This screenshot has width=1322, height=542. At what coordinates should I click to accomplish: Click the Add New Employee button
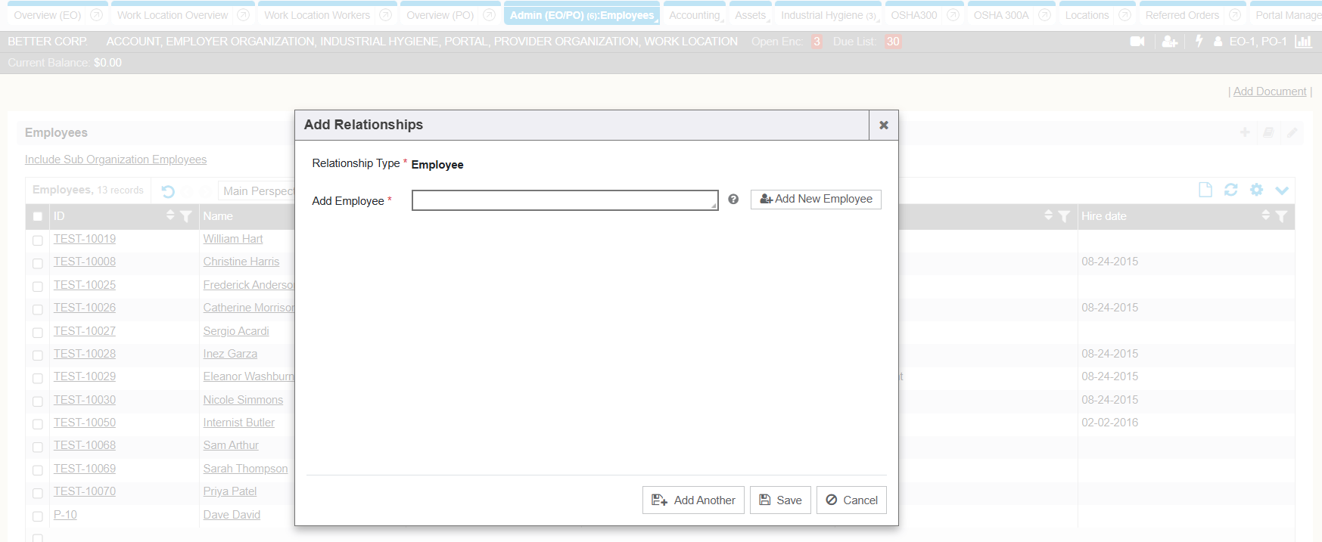coord(816,199)
